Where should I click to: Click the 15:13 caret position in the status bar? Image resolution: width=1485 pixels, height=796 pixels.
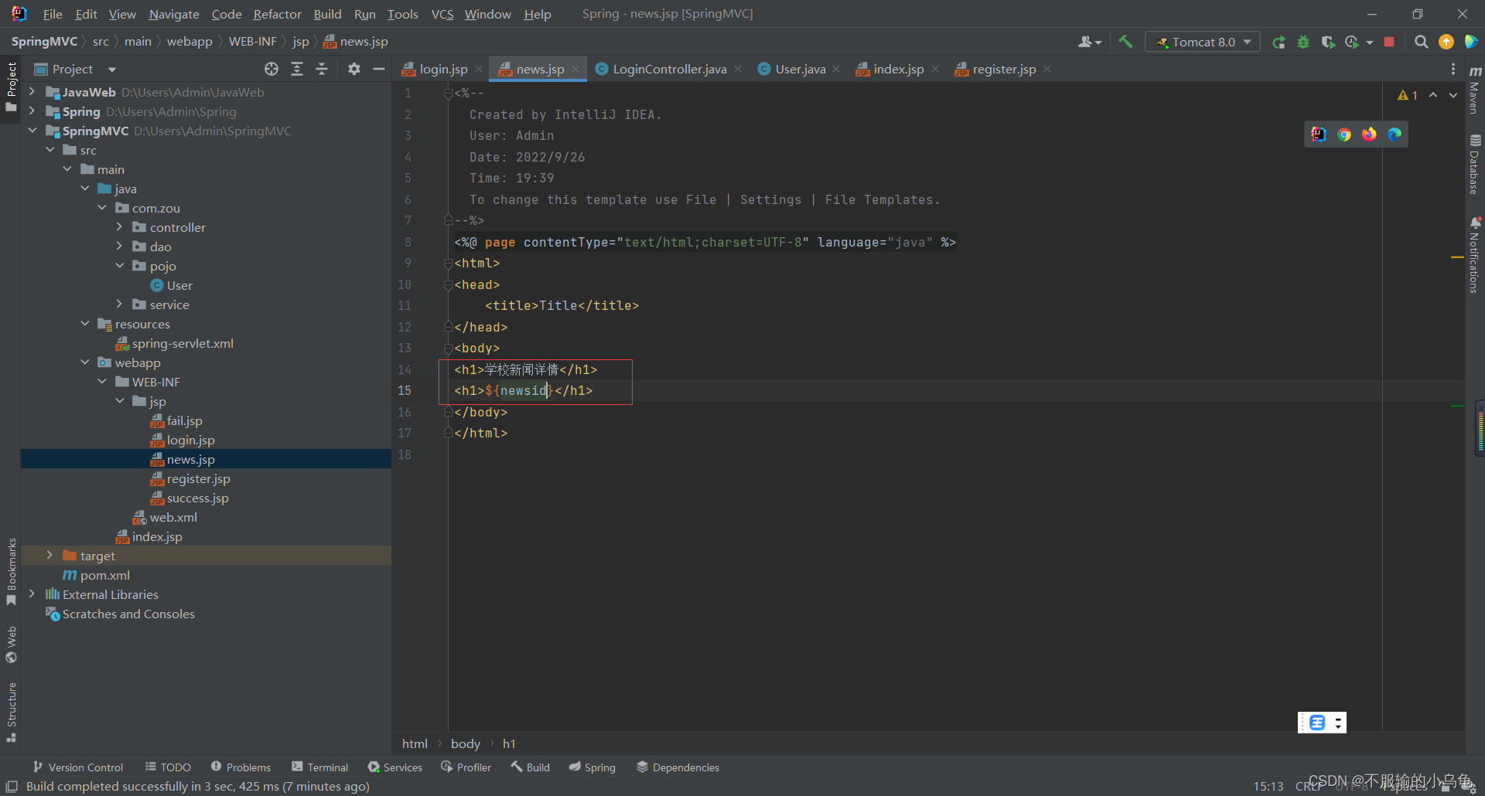click(1268, 786)
